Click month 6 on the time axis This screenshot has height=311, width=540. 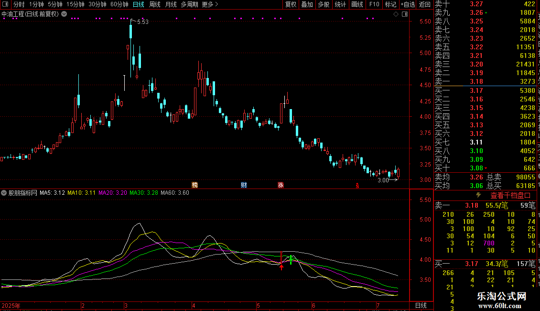tap(313, 305)
